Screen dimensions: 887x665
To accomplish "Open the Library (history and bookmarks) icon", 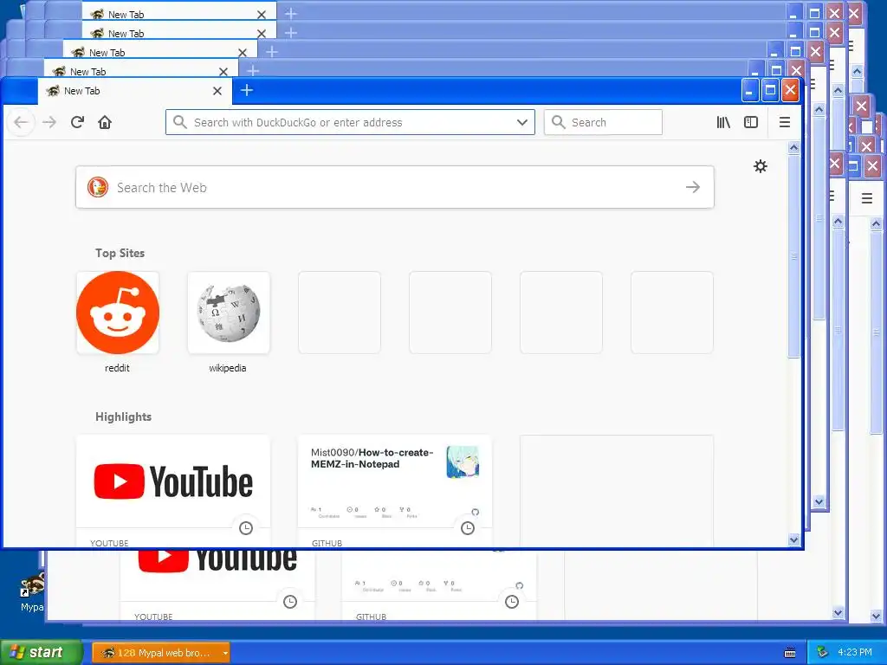I will click(x=723, y=122).
